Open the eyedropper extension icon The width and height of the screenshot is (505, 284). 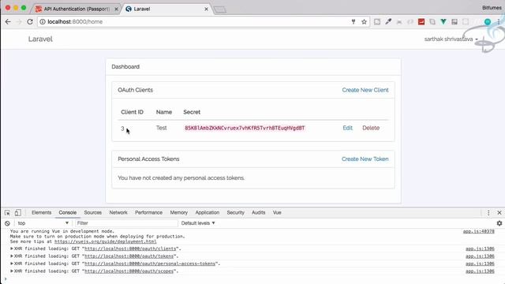point(388,21)
